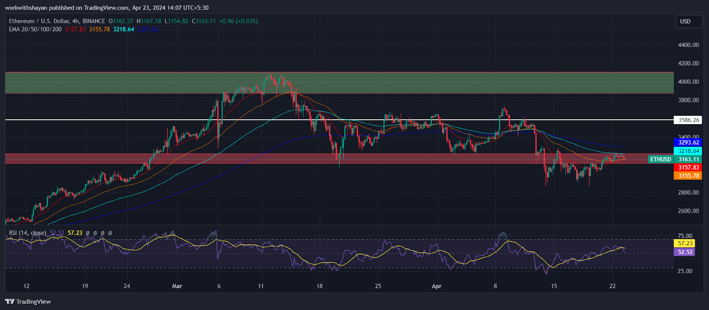Select the RSI (14, close) indicator legend
Image resolution: width=709 pixels, height=310 pixels.
pos(27,233)
